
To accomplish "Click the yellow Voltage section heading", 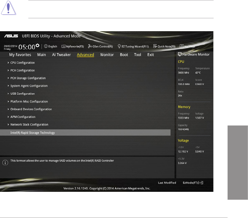I will [x=183, y=141].
